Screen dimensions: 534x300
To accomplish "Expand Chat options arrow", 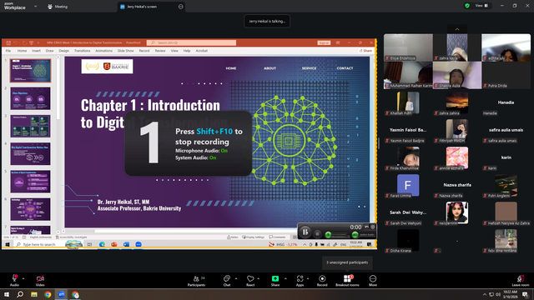I will coord(236,278).
